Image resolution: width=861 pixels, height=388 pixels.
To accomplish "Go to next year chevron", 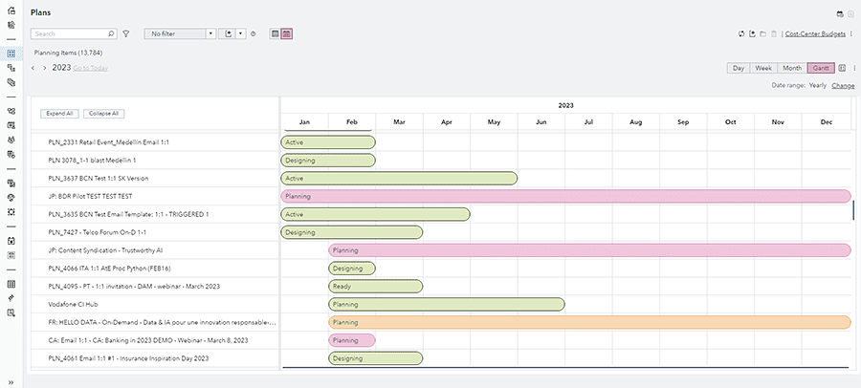I will coord(44,68).
